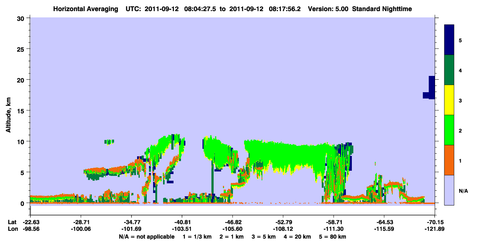Click 'Version: 5.00' text

pyautogui.click(x=327, y=9)
